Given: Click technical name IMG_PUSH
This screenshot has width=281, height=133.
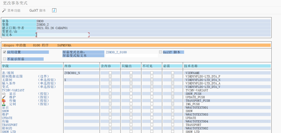Looking at the screenshot, I should (193, 104).
